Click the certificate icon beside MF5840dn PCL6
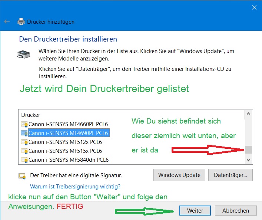This screenshot has height=220, width=262. [x=24, y=160]
